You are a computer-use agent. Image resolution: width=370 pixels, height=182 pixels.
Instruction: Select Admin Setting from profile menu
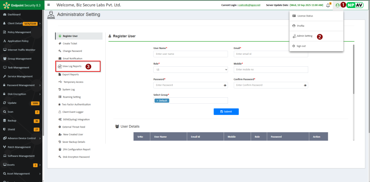[x=304, y=36]
